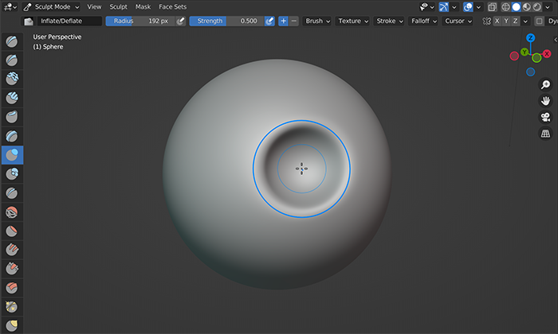Screen dimensions: 558x334
Task: Expand the Falloff settings dropdown
Action: [x=424, y=21]
